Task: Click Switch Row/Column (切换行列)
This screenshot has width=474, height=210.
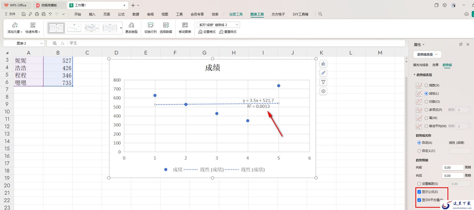Action: (x=150, y=28)
